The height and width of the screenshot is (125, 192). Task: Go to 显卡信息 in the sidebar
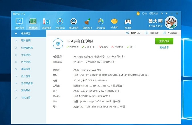[x=26, y=76]
